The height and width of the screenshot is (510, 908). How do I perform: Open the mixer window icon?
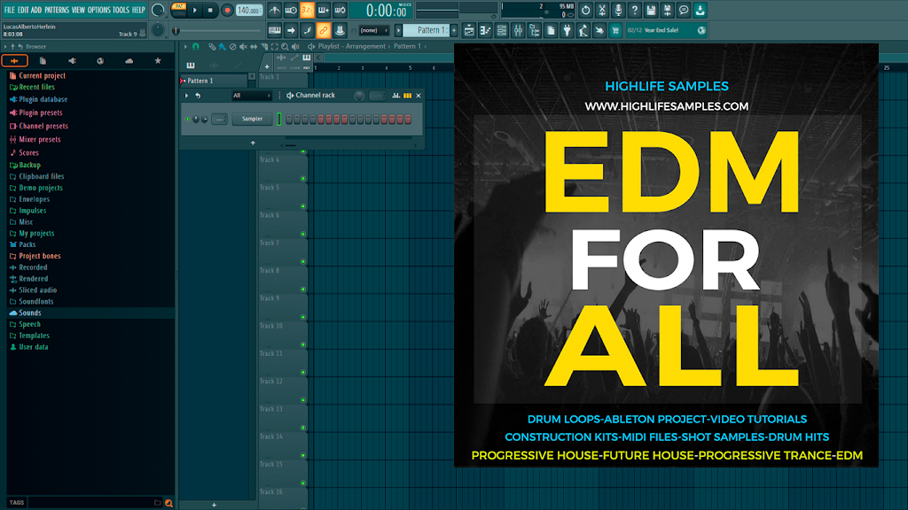tap(518, 30)
